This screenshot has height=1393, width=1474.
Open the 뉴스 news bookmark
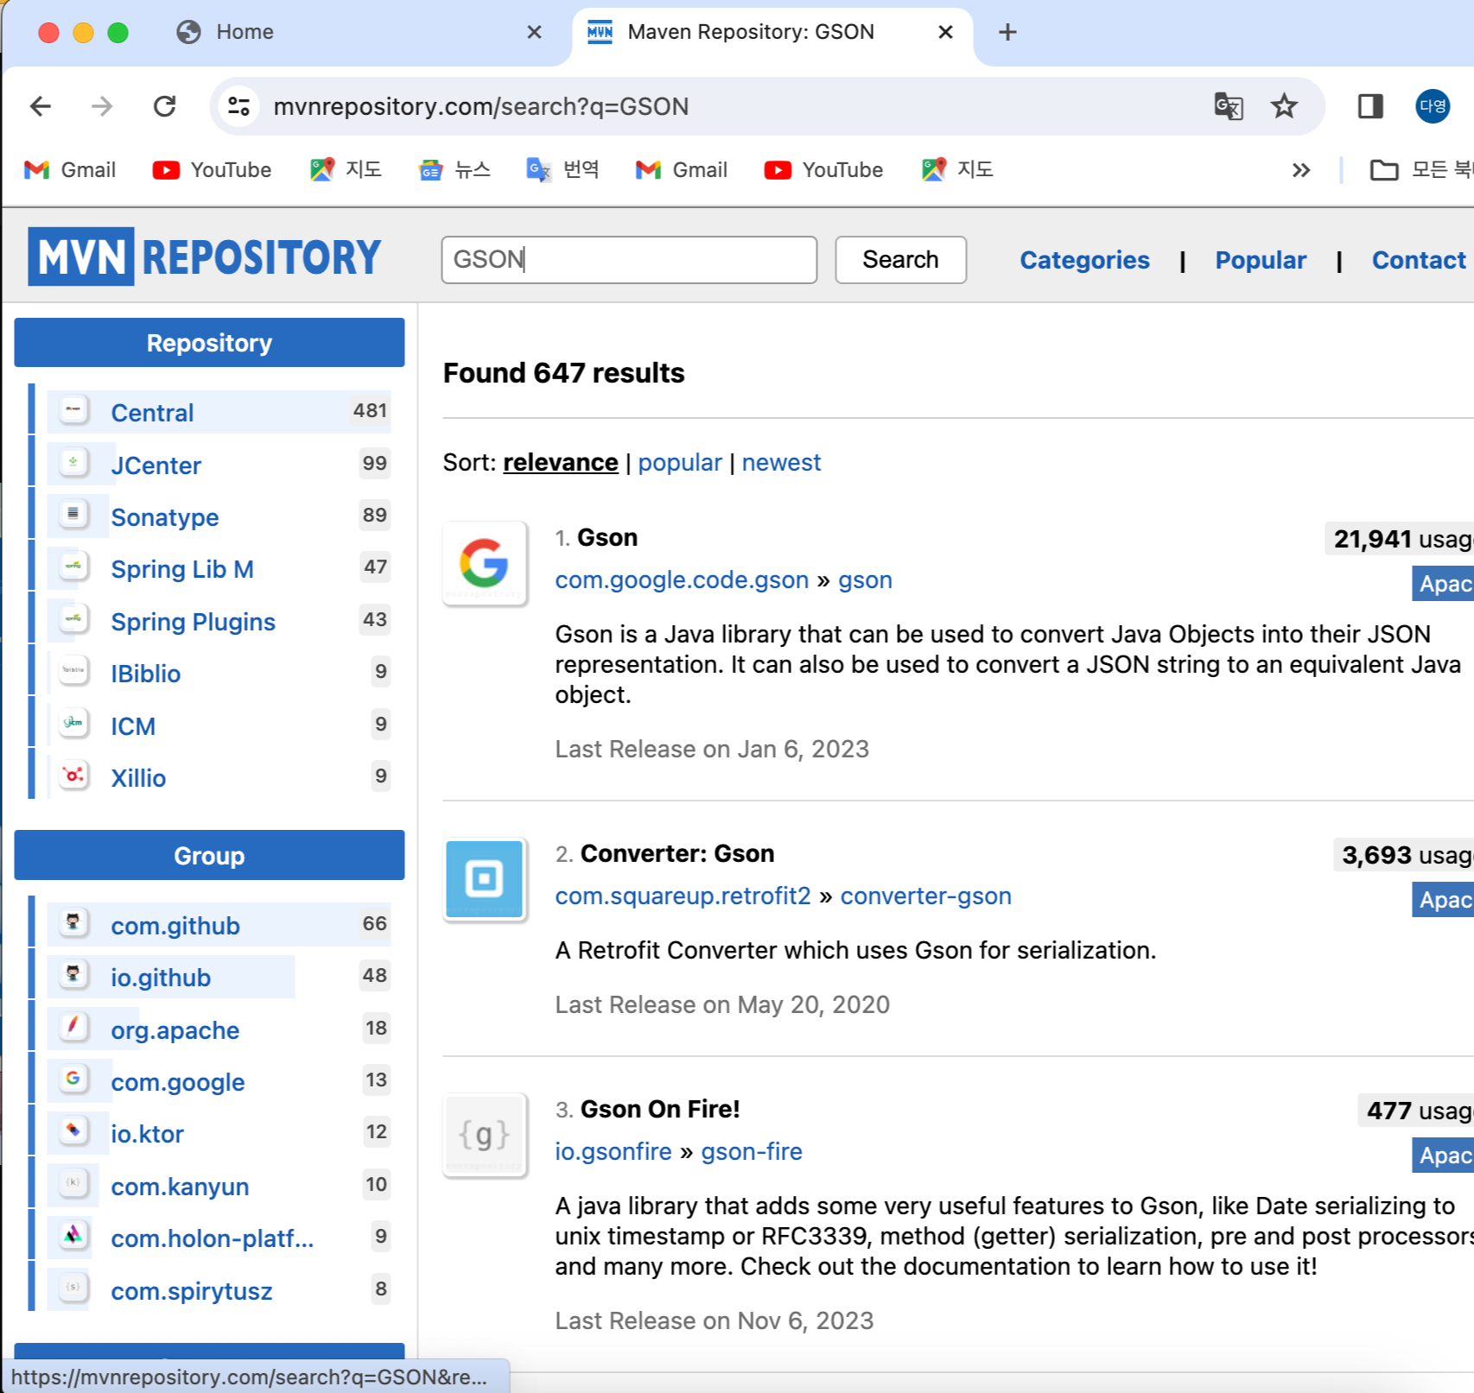point(454,170)
